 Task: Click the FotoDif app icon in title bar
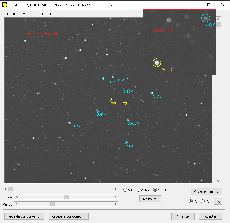click(x=5, y=5)
